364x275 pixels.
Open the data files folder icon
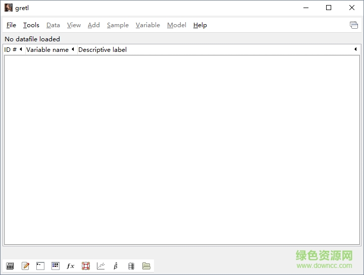[x=146, y=266]
